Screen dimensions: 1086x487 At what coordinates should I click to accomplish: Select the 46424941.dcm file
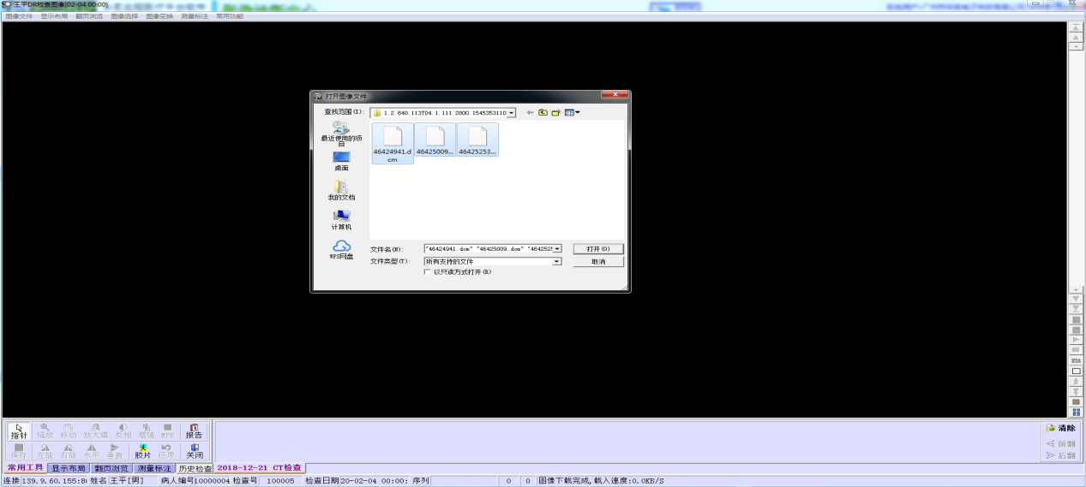tap(392, 142)
